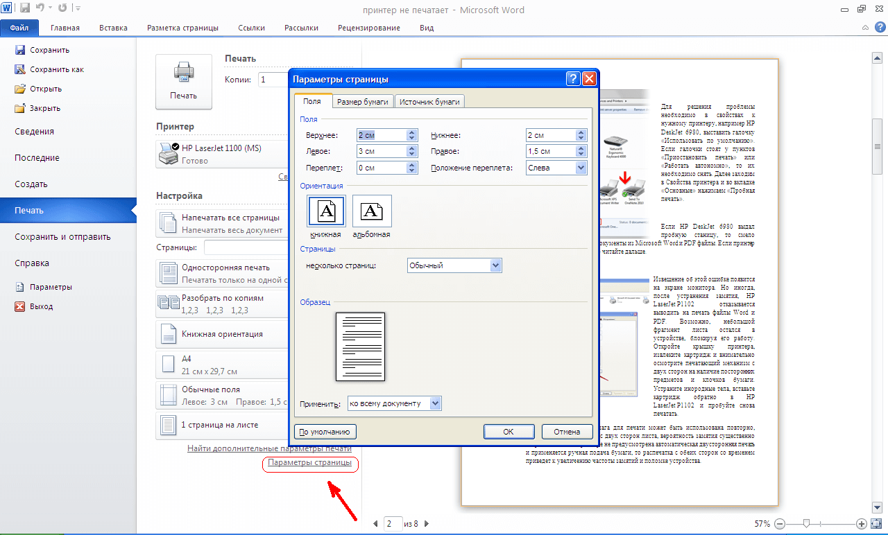Viewport: 888px width, 535px height.
Task: Switch to the Размер бумаги tab
Action: [364, 102]
